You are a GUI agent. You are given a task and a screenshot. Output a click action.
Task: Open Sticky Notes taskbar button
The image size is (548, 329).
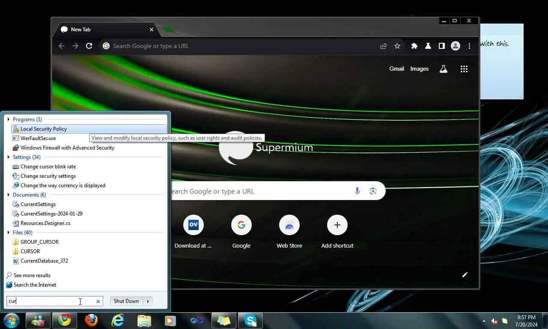[224, 320]
